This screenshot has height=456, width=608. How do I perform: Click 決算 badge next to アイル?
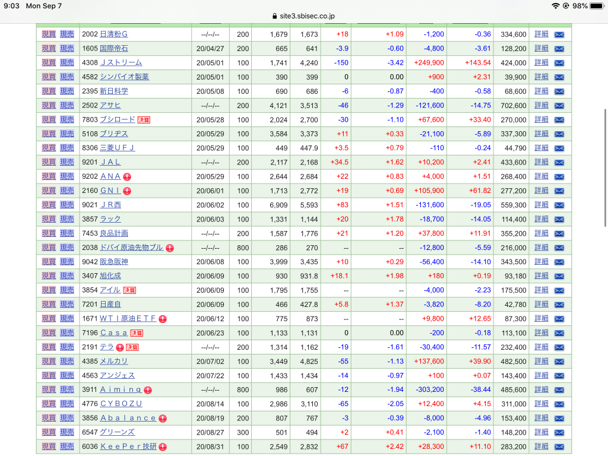click(x=129, y=290)
